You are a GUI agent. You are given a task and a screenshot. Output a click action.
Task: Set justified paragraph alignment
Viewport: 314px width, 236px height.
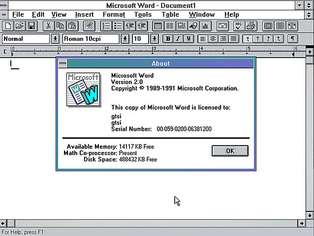[x=233, y=39]
